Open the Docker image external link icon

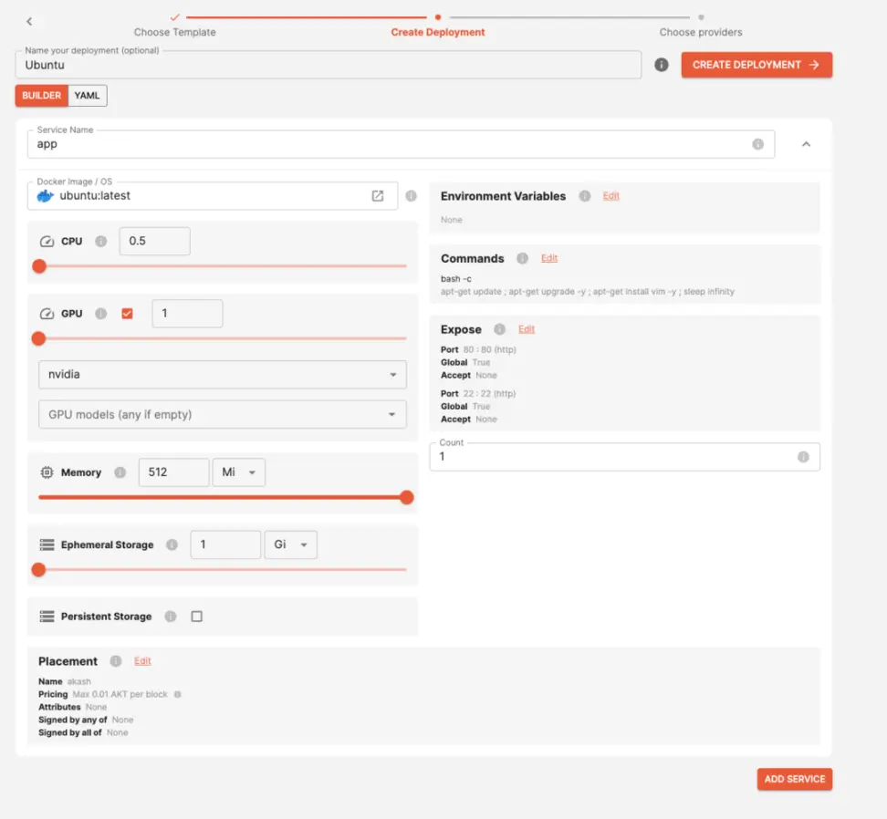(378, 195)
